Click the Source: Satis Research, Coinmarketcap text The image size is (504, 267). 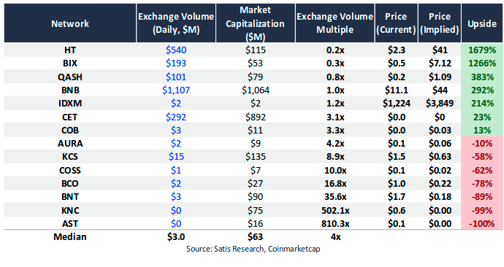[253, 249]
